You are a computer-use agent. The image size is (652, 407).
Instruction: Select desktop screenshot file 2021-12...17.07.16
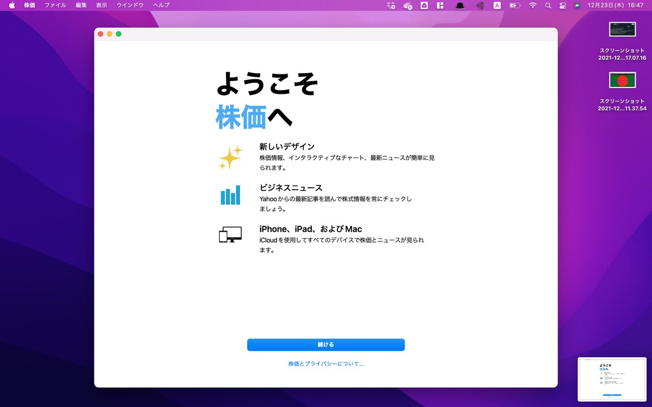tap(622, 41)
